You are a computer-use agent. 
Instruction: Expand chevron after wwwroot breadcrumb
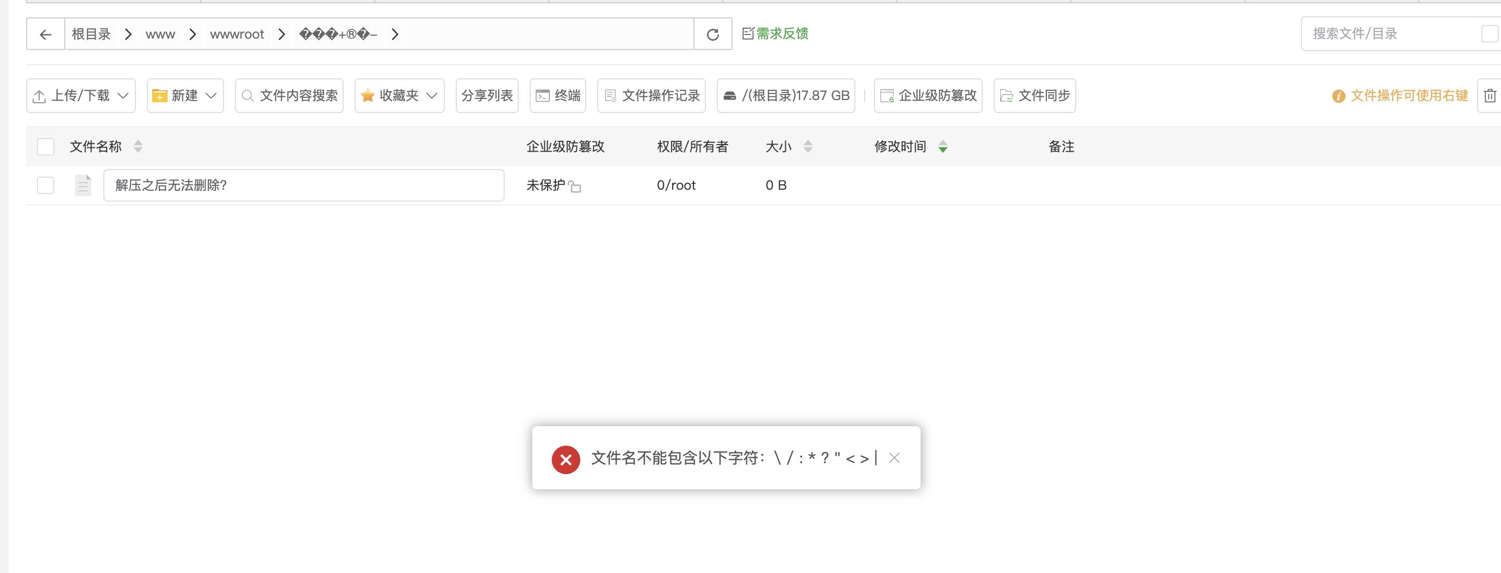(x=282, y=34)
